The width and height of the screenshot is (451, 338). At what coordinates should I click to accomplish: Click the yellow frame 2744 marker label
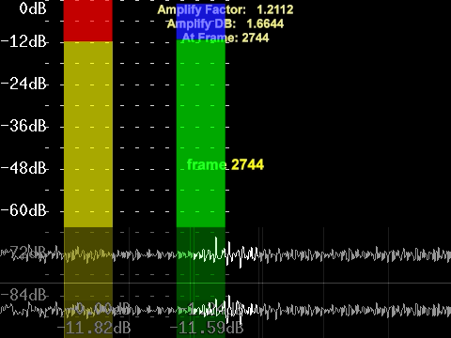225,164
